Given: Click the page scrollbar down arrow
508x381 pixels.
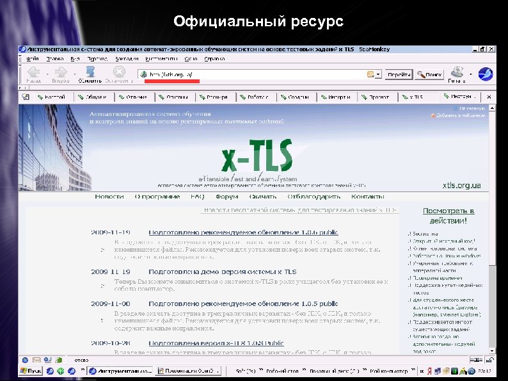Looking at the screenshot, I should click(492, 351).
